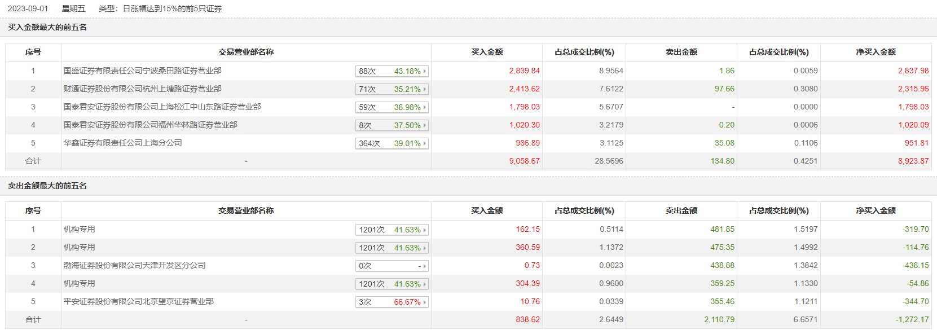This screenshot has width=937, height=334.
Task: Click 国泰君安上海松江中山东路证券营业部
Action: (x=162, y=107)
